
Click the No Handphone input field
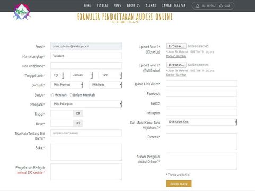click(86, 66)
